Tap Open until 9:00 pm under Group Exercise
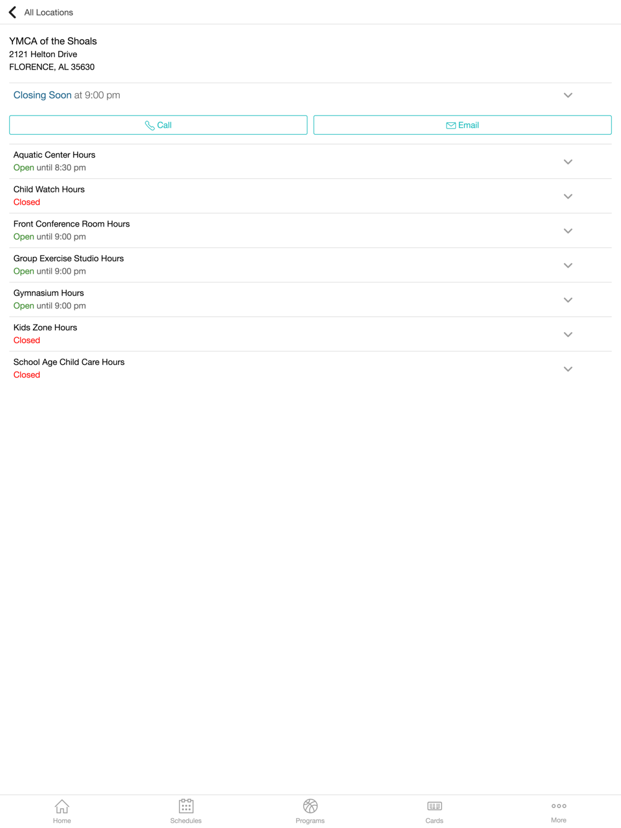 click(x=50, y=271)
